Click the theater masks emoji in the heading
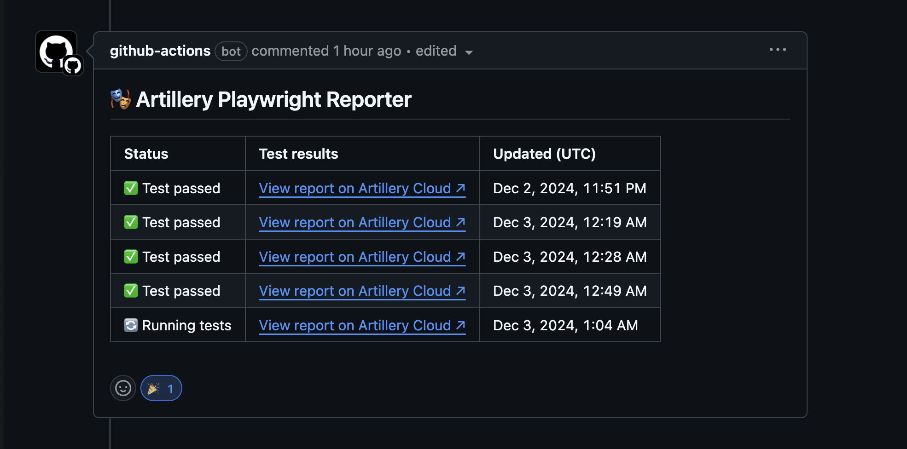907x449 pixels. point(120,99)
